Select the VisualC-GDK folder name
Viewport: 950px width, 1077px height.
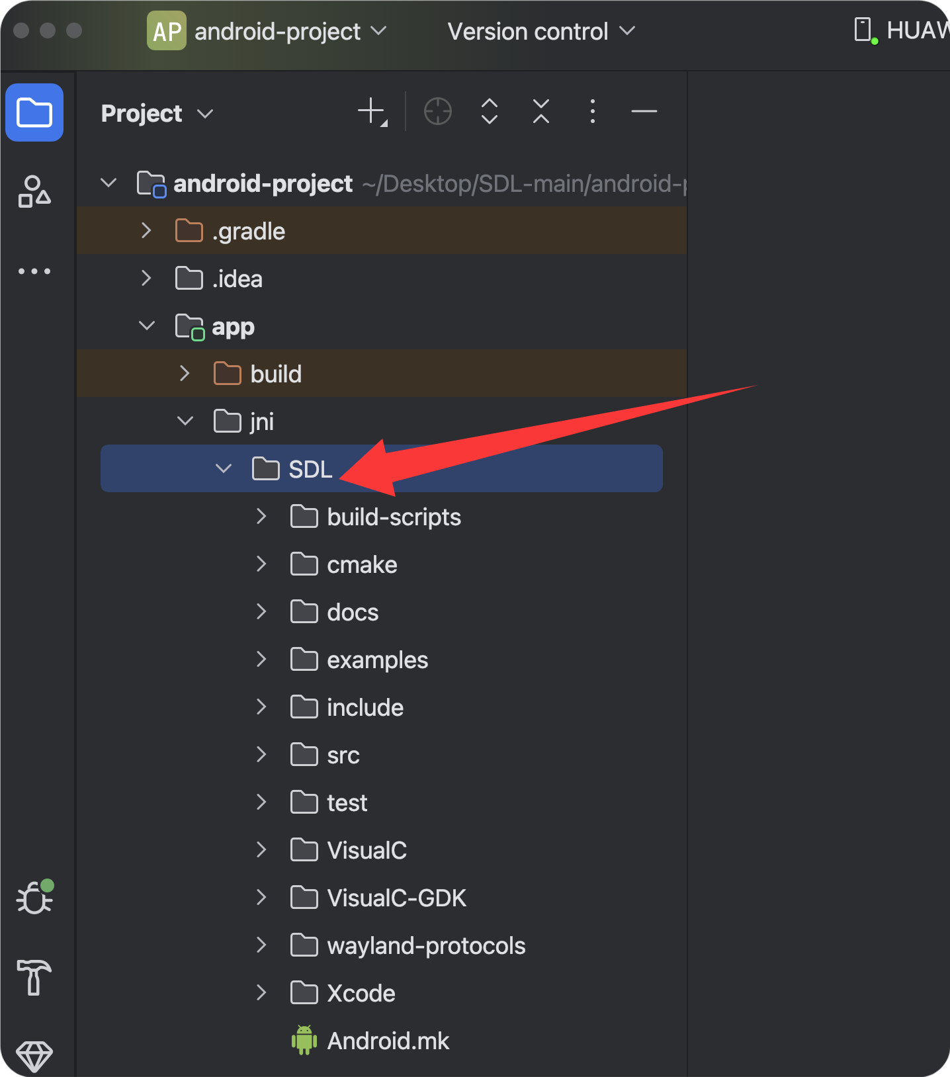coord(397,898)
